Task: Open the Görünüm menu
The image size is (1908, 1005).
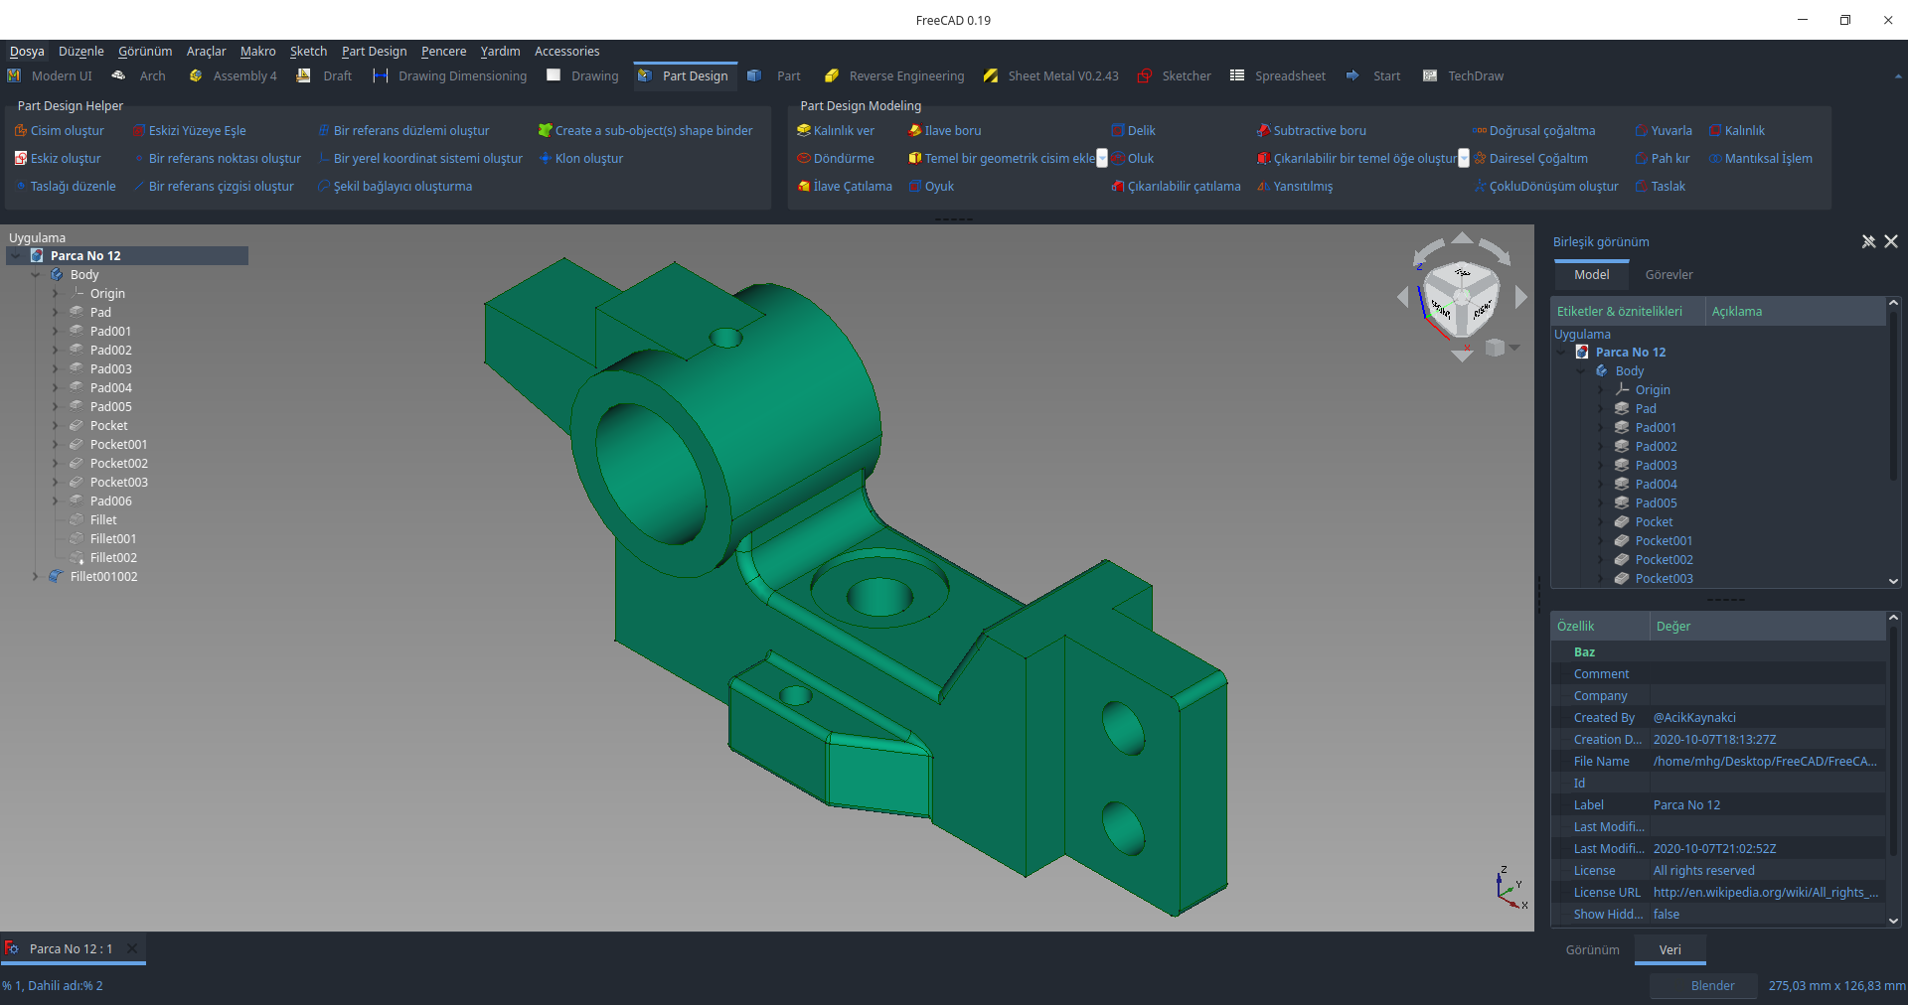Action: coord(145,52)
